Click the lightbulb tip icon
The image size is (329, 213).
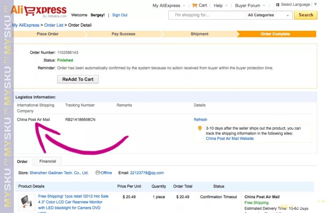200,128
